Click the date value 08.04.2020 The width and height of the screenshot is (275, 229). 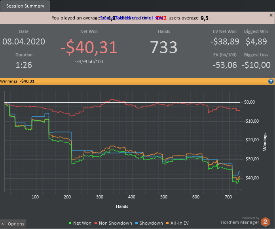[x=24, y=42]
